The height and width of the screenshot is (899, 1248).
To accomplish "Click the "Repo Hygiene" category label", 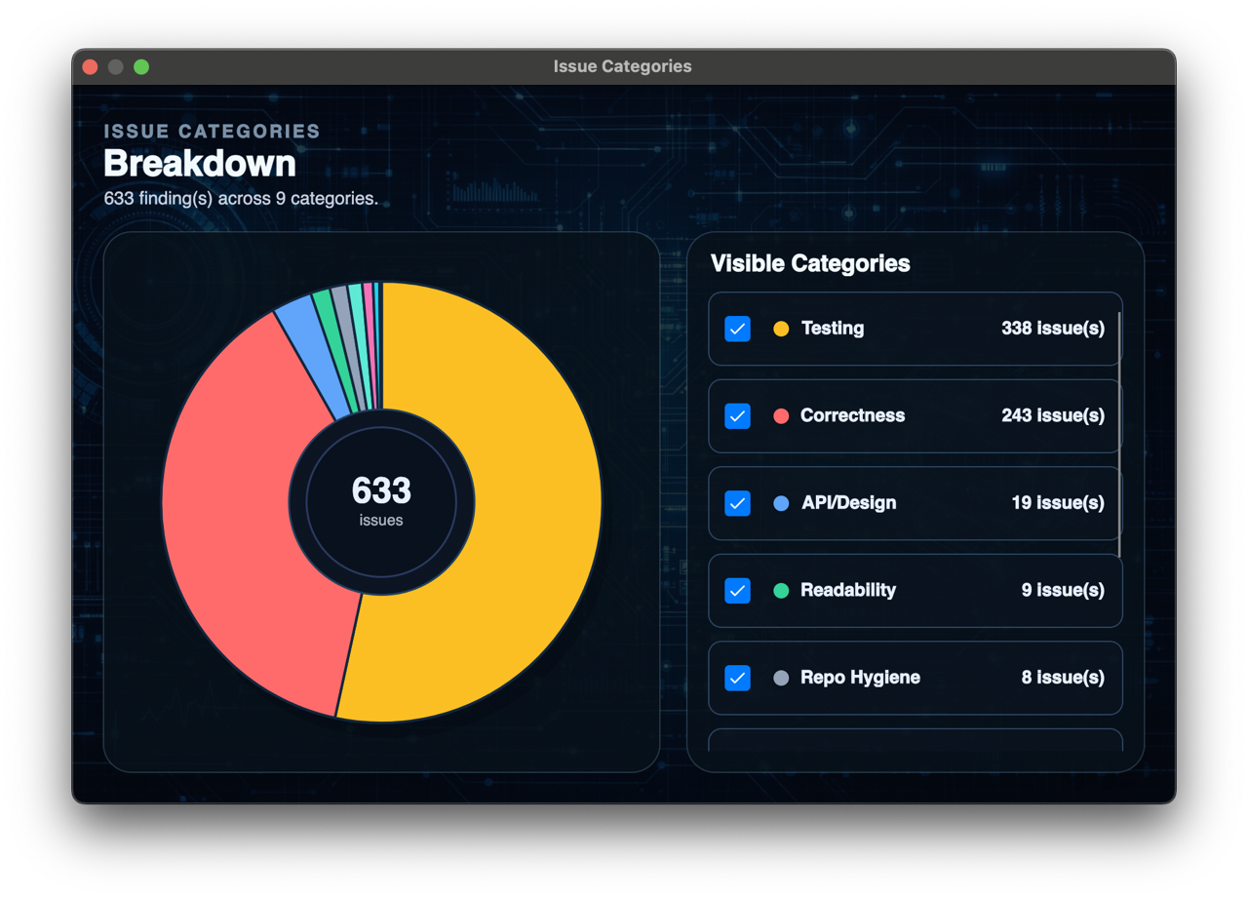I will tap(861, 678).
